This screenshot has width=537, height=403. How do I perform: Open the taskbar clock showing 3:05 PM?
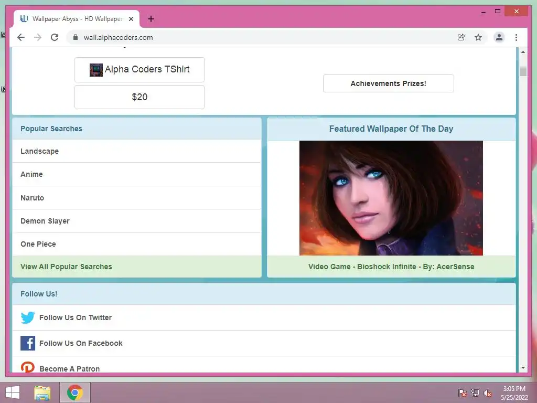514,393
